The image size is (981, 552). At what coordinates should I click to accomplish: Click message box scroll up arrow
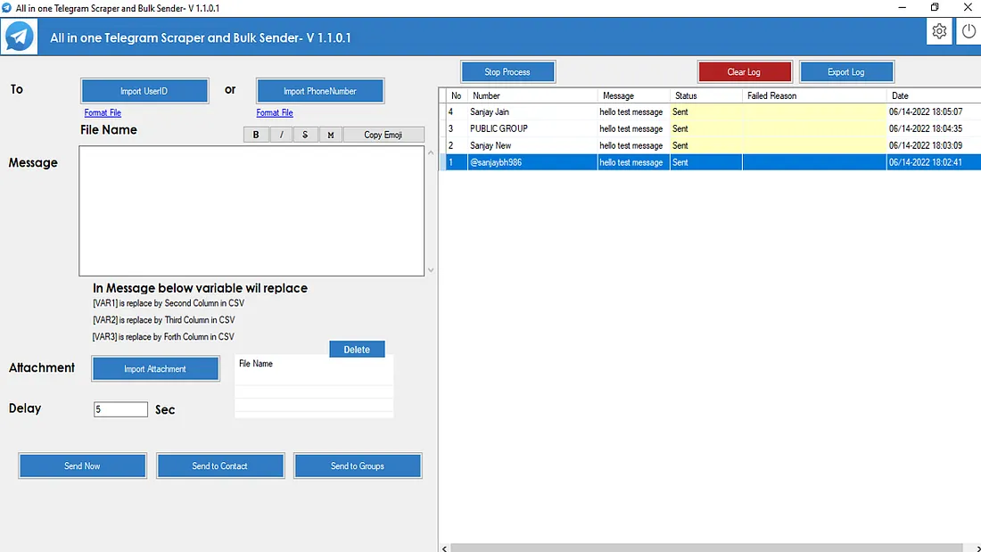click(x=431, y=152)
